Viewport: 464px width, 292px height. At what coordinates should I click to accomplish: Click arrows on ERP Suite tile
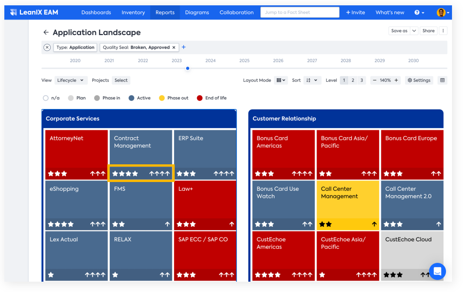(224, 174)
